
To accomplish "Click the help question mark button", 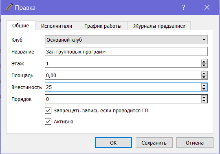I will click(x=184, y=7).
